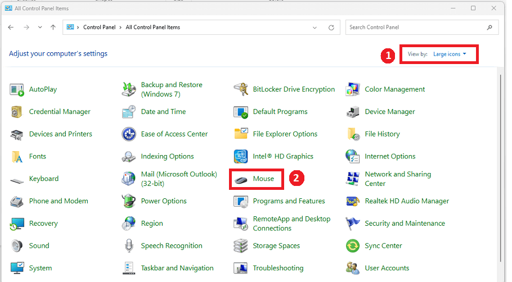Open the Recovery icon

(17, 224)
